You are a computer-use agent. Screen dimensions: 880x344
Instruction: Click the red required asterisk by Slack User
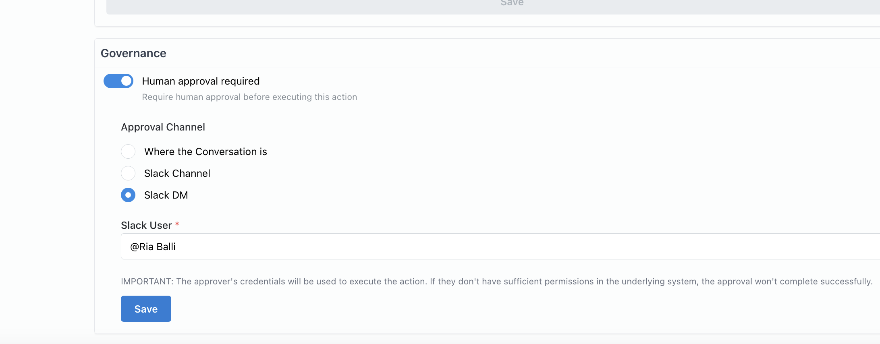(x=177, y=224)
